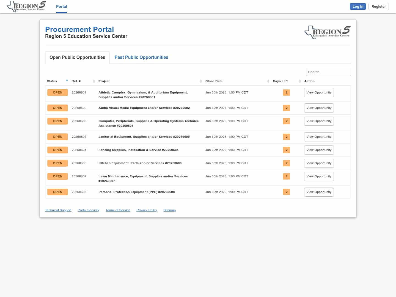
Task: Sort by Ref. # column arrows
Action: tap(94, 81)
